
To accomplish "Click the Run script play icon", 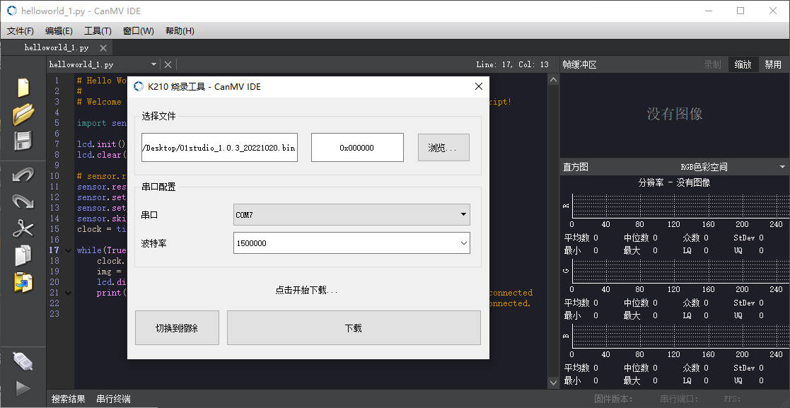I will click(23, 388).
